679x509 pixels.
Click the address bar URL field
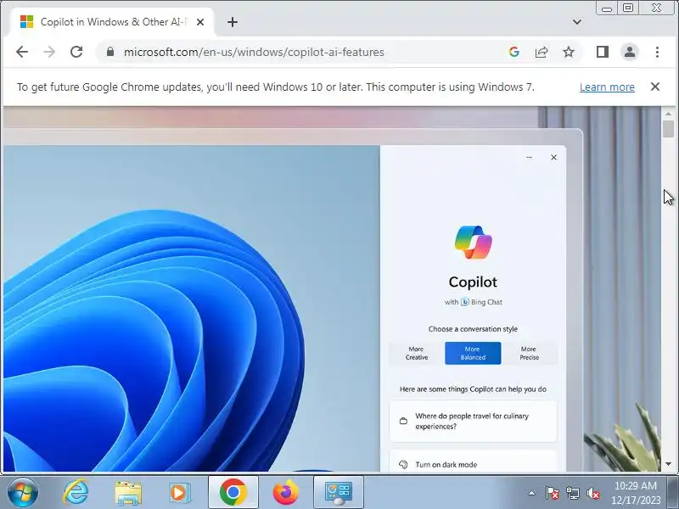pyautogui.click(x=303, y=52)
